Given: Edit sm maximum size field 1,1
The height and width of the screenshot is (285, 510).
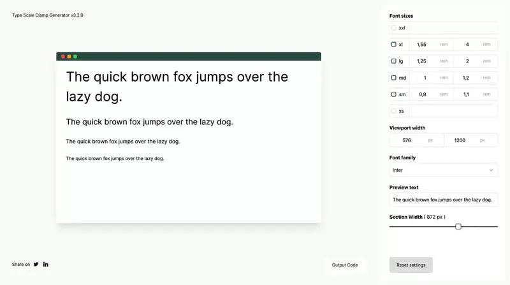Looking at the screenshot, I should click(x=476, y=94).
